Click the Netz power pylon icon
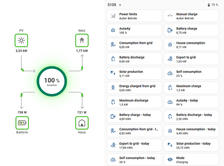The image size is (224, 166). (x=82, y=41)
